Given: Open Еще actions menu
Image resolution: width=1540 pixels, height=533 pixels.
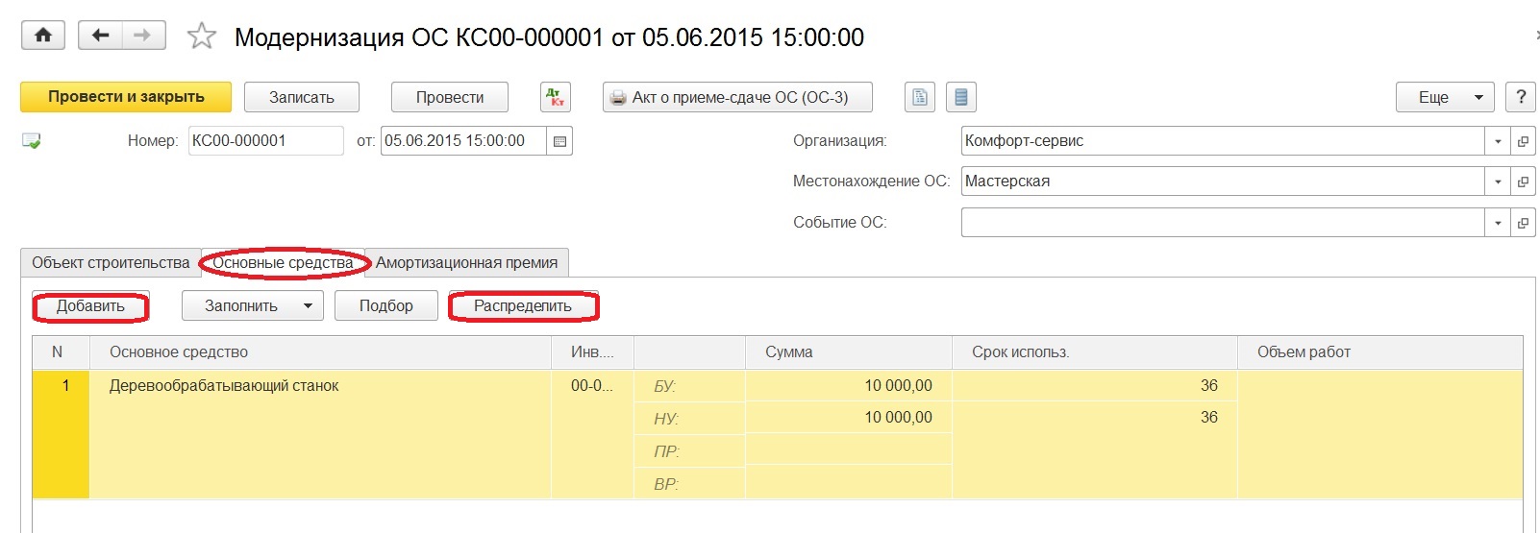Looking at the screenshot, I should (x=1445, y=97).
